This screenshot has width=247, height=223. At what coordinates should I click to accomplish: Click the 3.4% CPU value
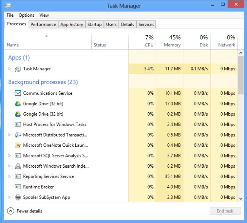(149, 69)
